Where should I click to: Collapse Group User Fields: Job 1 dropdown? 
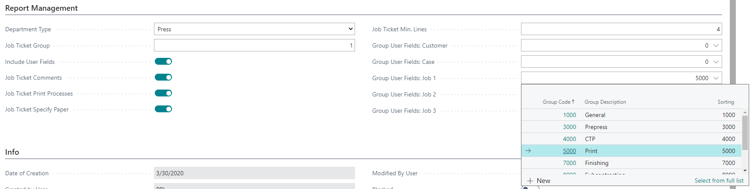point(716,78)
